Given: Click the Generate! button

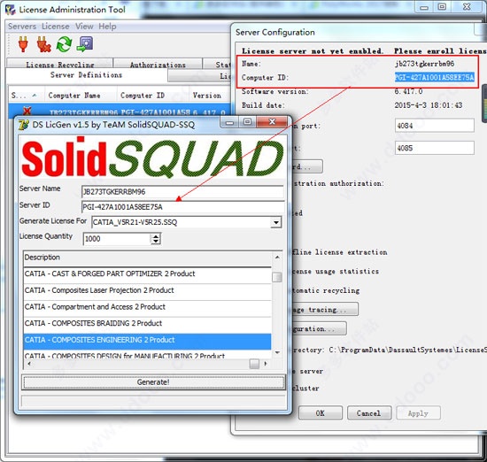Looking at the screenshot, I should [x=153, y=382].
